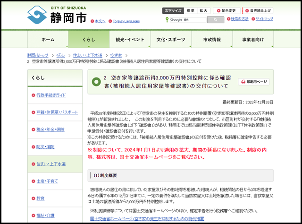Screen dimensions: 302x224
Task: Open 国土交通省ホームページ 空き家 link
Action: pos(147,219)
